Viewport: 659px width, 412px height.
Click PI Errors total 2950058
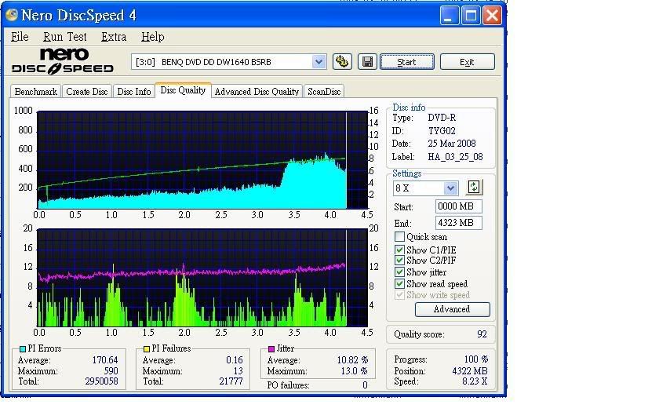coord(101,381)
